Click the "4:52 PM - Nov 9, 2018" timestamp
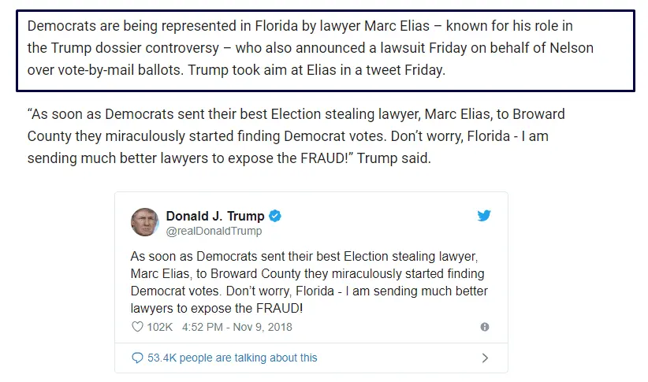This screenshot has width=648, height=382. 236,326
